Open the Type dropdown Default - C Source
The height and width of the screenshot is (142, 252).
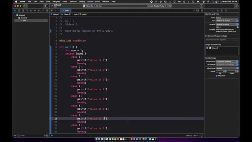227,21
